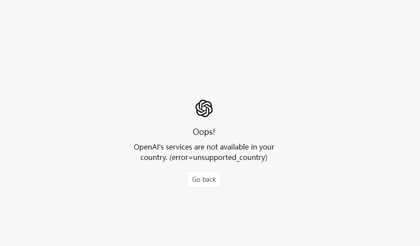Click the word "your" ending first line
This screenshot has height=246, width=420.
(x=267, y=147)
